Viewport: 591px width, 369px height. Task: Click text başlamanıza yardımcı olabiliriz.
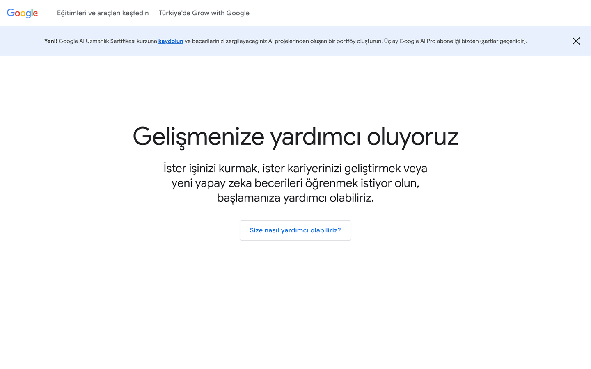point(295,198)
